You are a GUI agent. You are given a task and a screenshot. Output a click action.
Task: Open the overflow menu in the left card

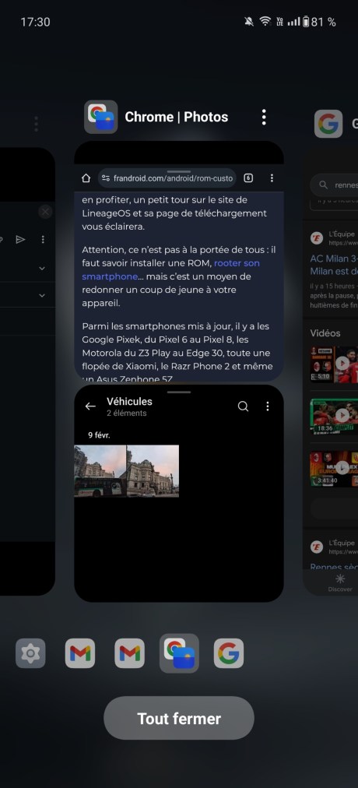pyautogui.click(x=43, y=239)
